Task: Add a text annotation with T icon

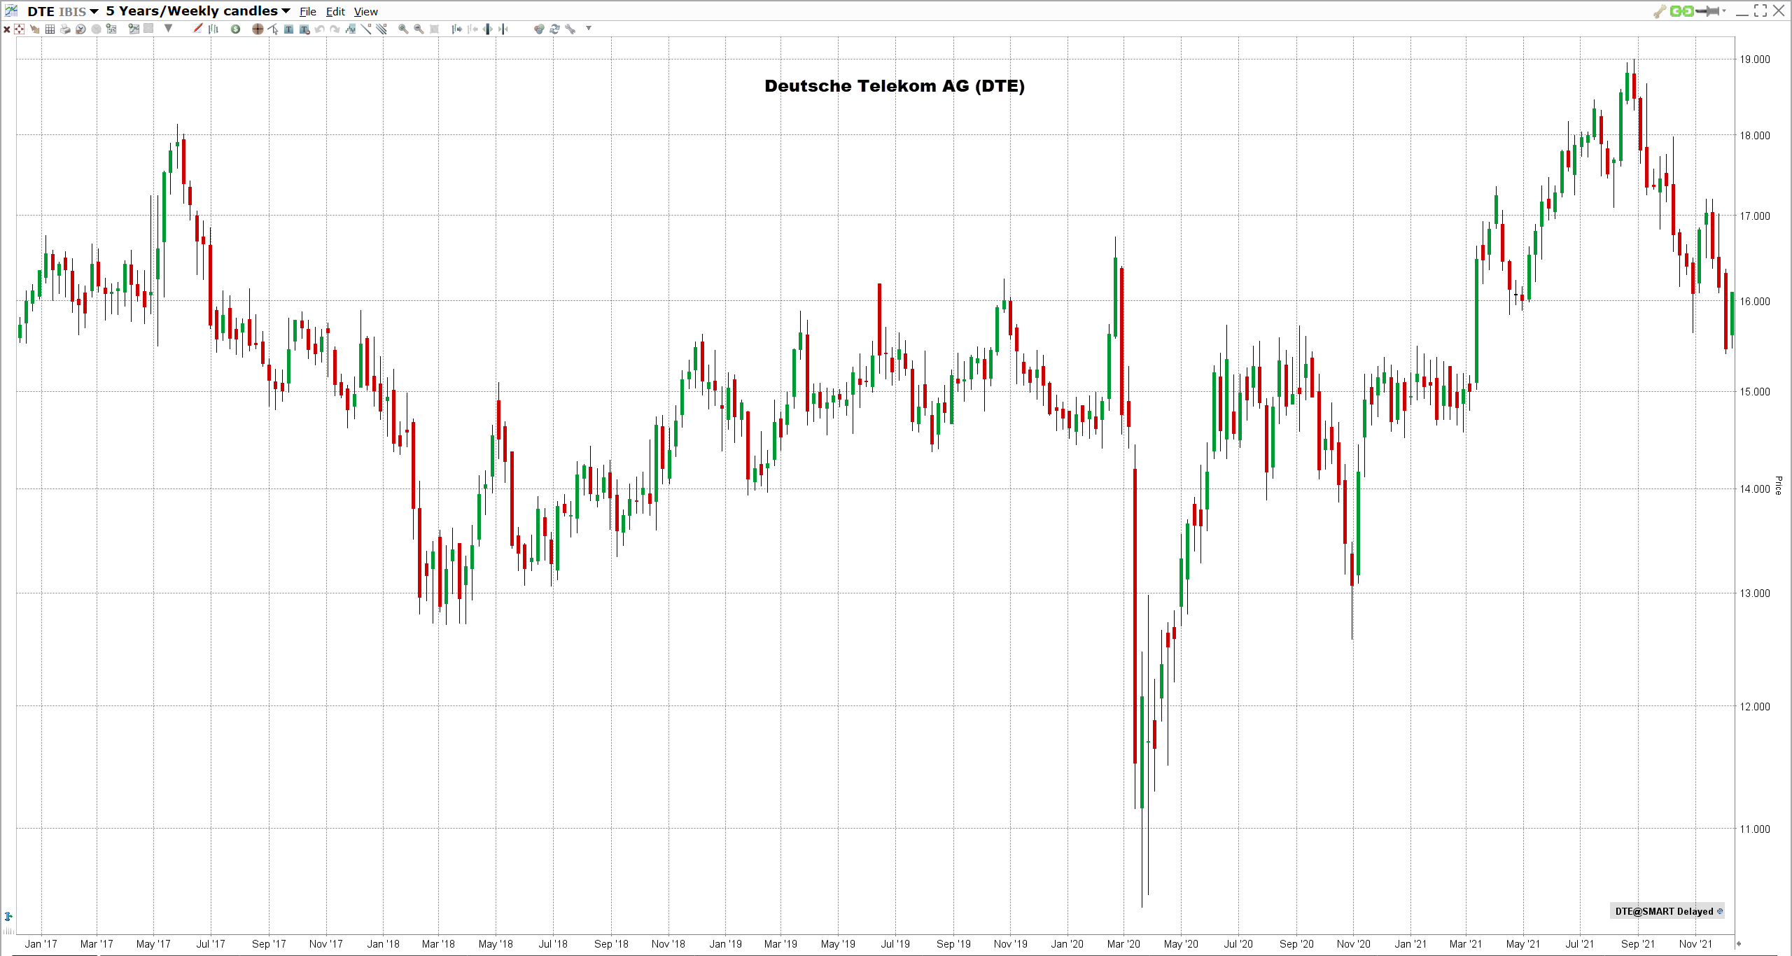Action: pos(288,29)
